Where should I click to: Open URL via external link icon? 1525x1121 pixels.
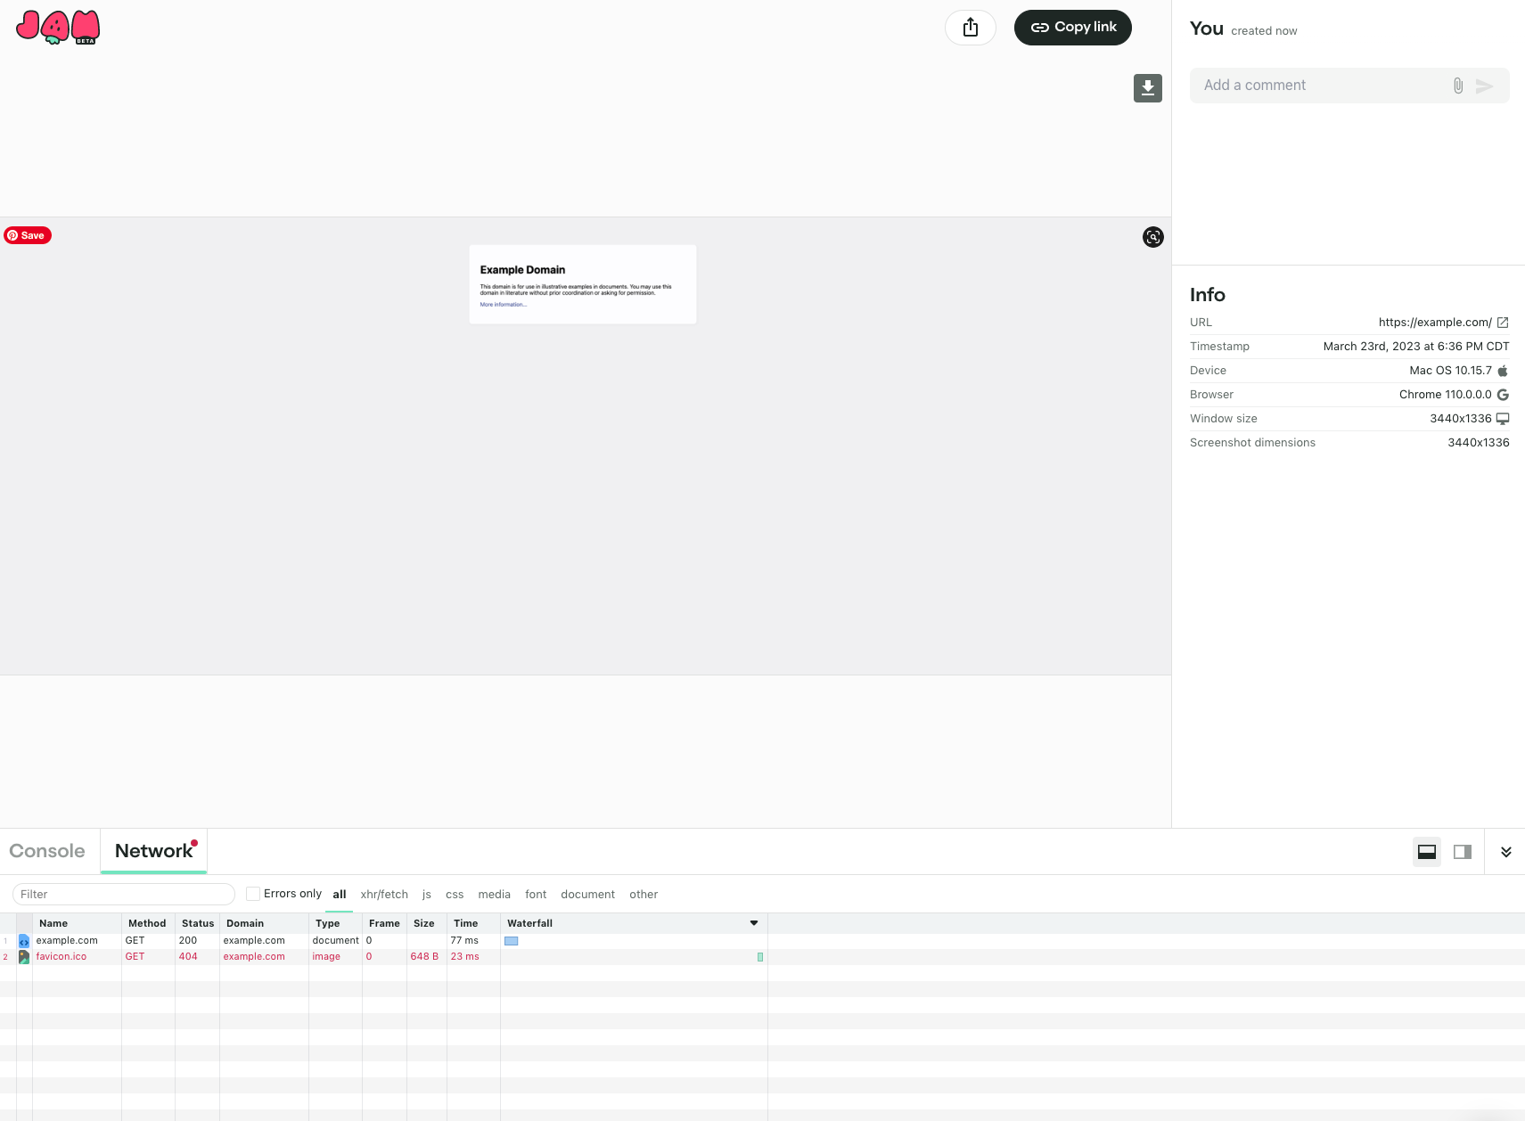pyautogui.click(x=1503, y=323)
